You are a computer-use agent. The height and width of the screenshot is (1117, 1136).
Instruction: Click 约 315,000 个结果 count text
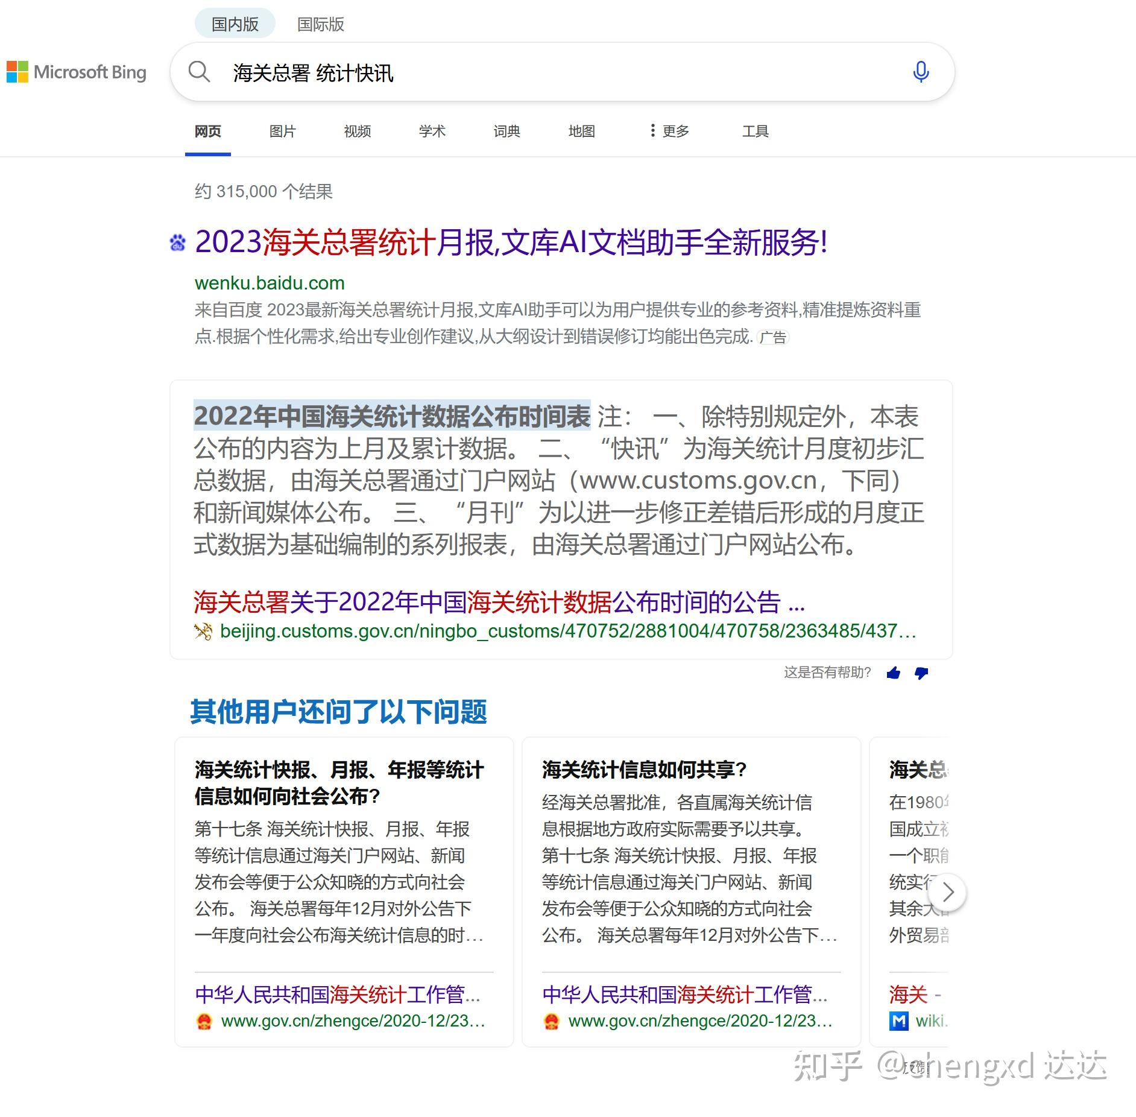tap(263, 192)
